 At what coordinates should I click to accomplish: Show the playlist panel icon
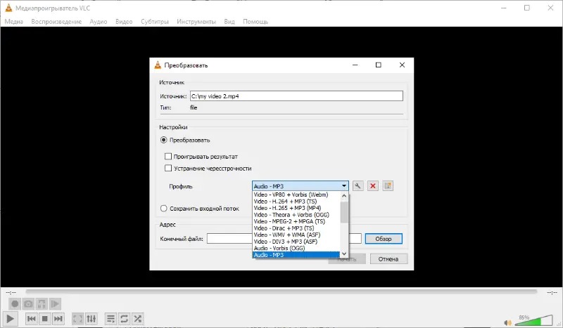click(110, 318)
